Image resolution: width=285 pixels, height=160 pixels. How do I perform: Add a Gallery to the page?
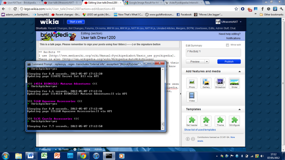pyautogui.click(x=206, y=83)
